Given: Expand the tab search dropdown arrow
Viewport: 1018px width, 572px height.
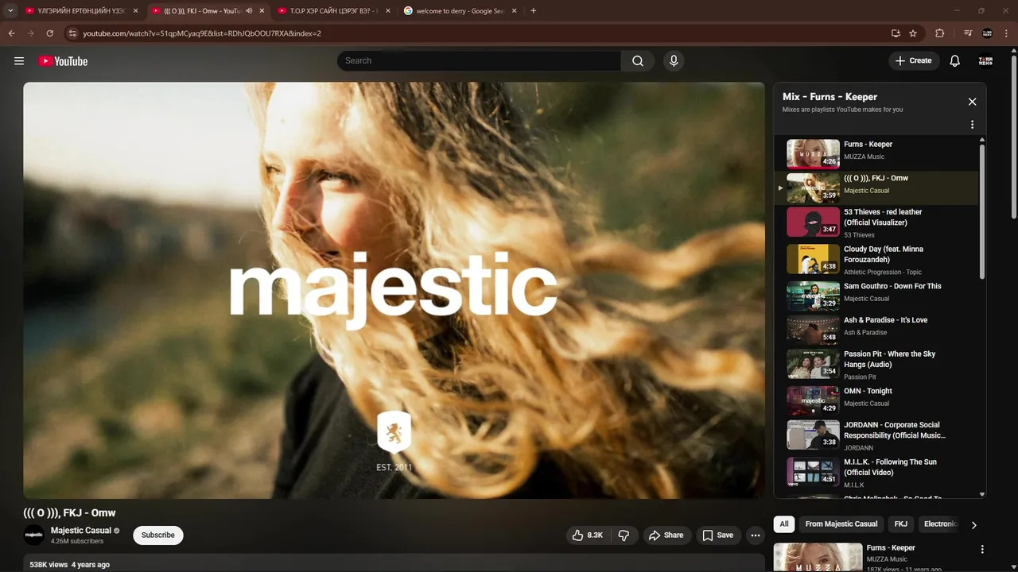Looking at the screenshot, I should (x=10, y=11).
